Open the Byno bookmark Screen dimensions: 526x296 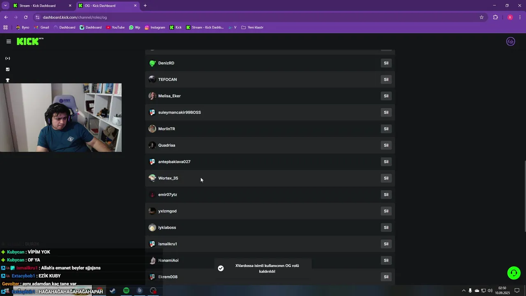coord(23,28)
